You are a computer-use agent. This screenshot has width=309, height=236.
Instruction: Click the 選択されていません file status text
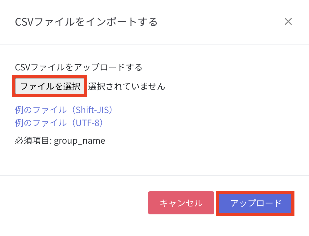[x=126, y=86]
